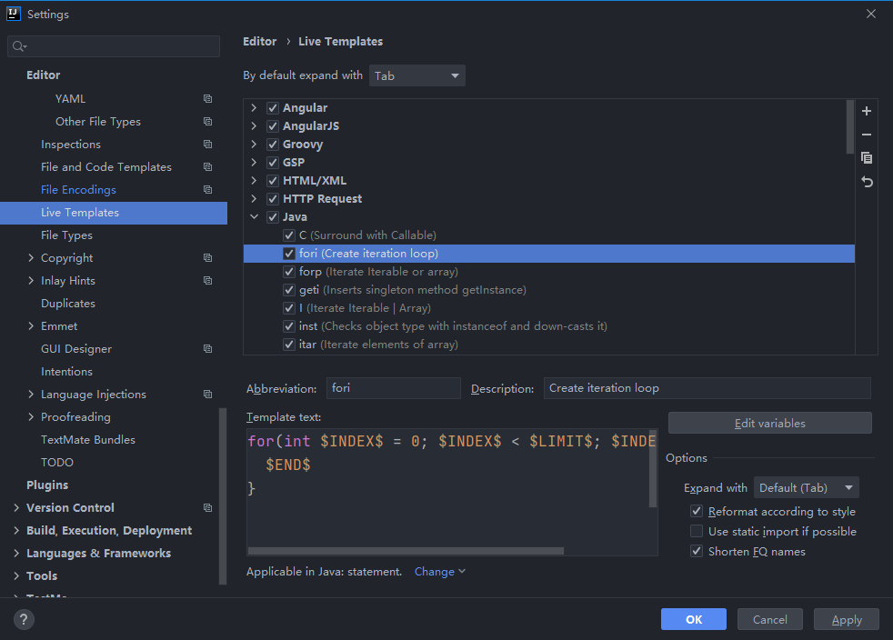The image size is (893, 640).
Task: Click the Edit variables button
Action: coord(769,423)
